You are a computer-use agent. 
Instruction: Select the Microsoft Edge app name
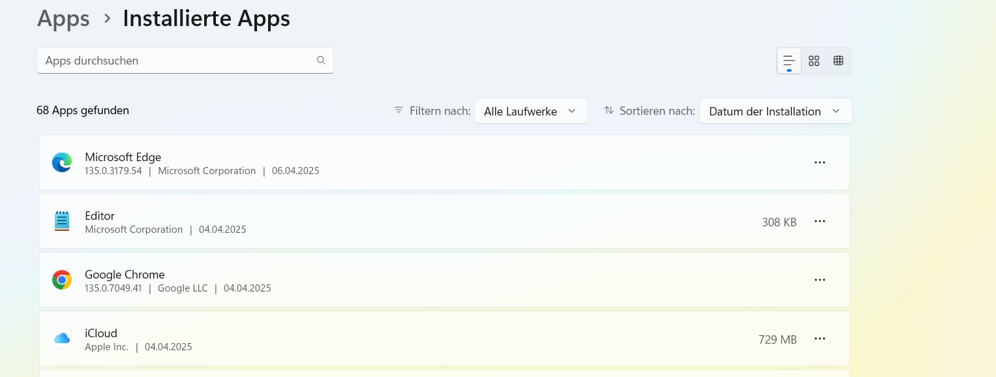point(123,157)
